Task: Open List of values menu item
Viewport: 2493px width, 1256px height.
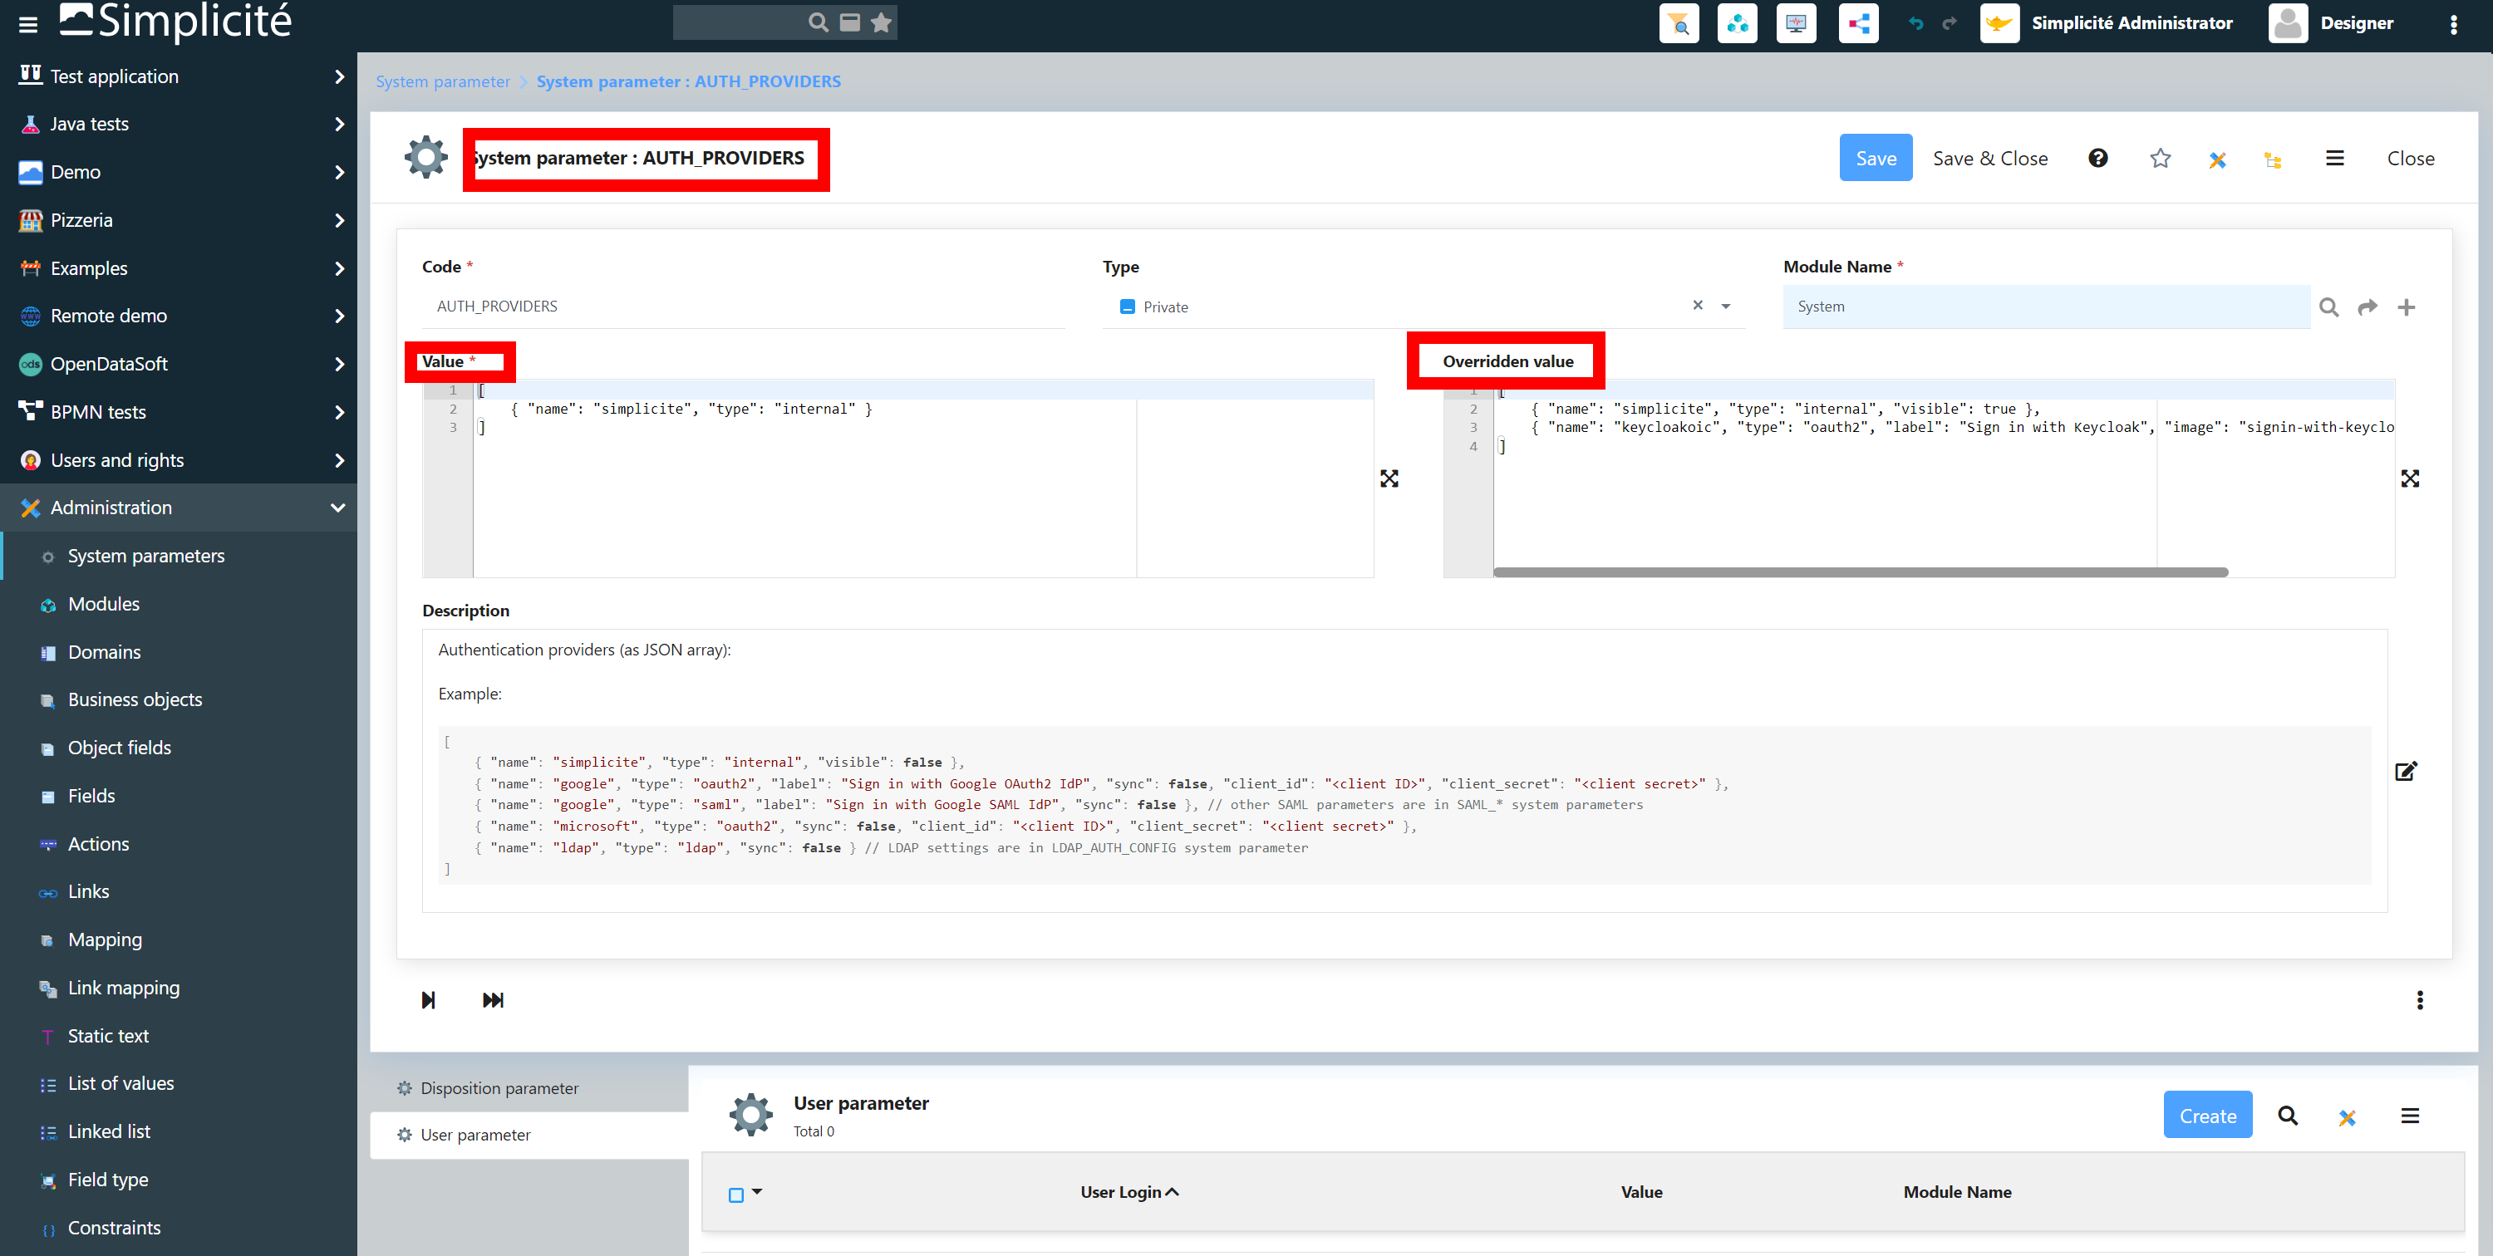Action: pos(178,1084)
